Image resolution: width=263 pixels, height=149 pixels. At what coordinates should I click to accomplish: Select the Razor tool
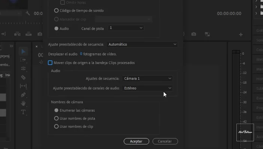23,77
